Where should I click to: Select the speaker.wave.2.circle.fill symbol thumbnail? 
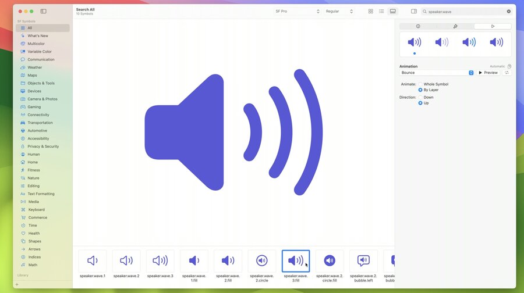click(x=330, y=260)
